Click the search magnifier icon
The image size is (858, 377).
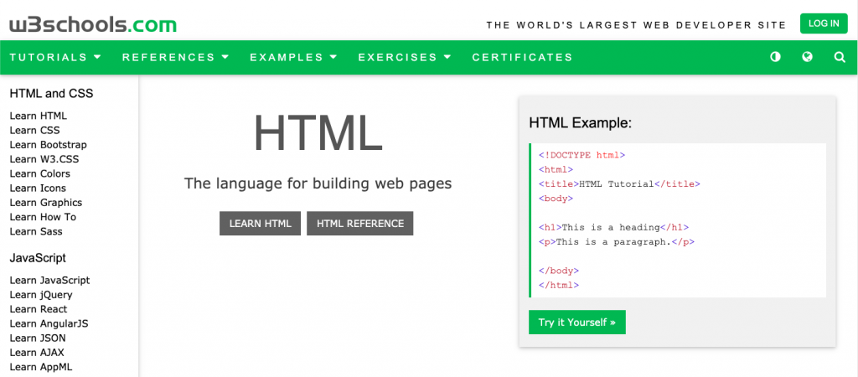tap(840, 57)
